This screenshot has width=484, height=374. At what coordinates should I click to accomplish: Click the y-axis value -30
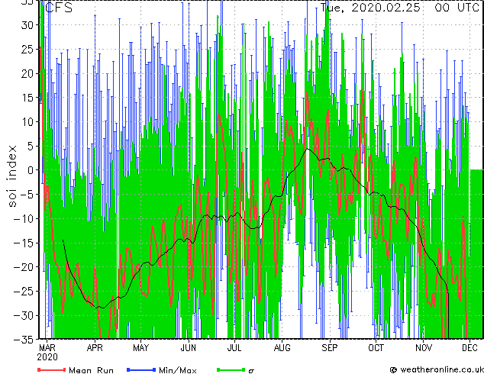(x=24, y=315)
